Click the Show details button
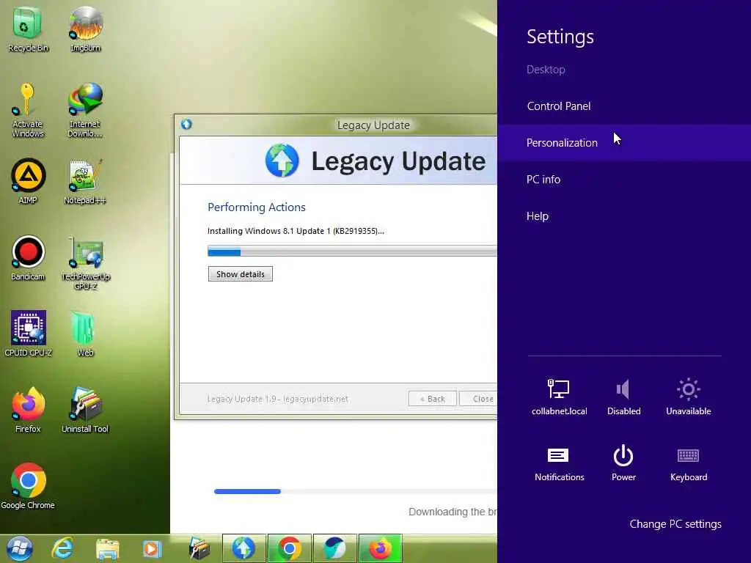751x563 pixels. (x=241, y=274)
